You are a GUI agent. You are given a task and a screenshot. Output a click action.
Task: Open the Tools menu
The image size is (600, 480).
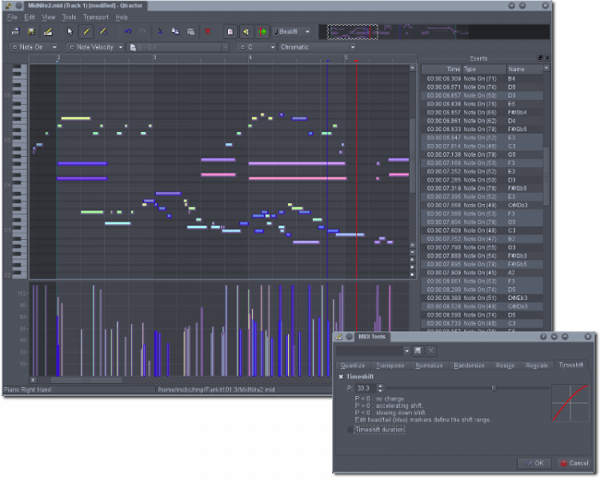click(x=69, y=18)
